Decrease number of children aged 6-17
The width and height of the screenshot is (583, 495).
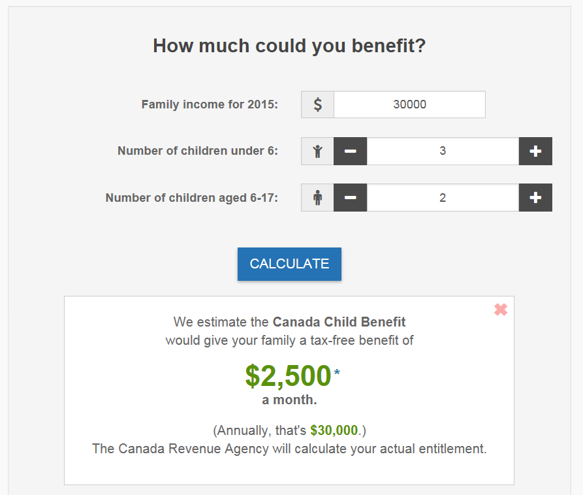(x=351, y=198)
